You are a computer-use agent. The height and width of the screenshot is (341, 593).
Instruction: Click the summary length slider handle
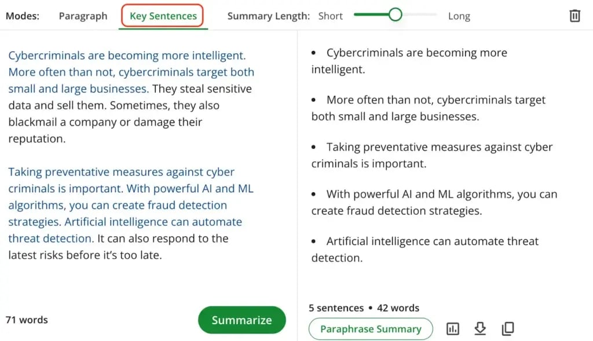[x=396, y=15]
